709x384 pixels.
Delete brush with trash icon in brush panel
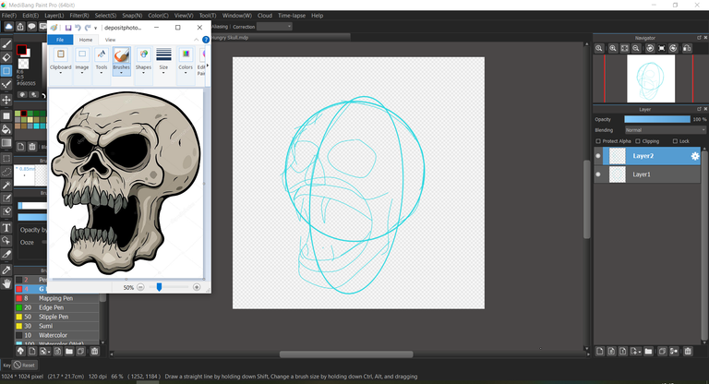click(x=94, y=351)
